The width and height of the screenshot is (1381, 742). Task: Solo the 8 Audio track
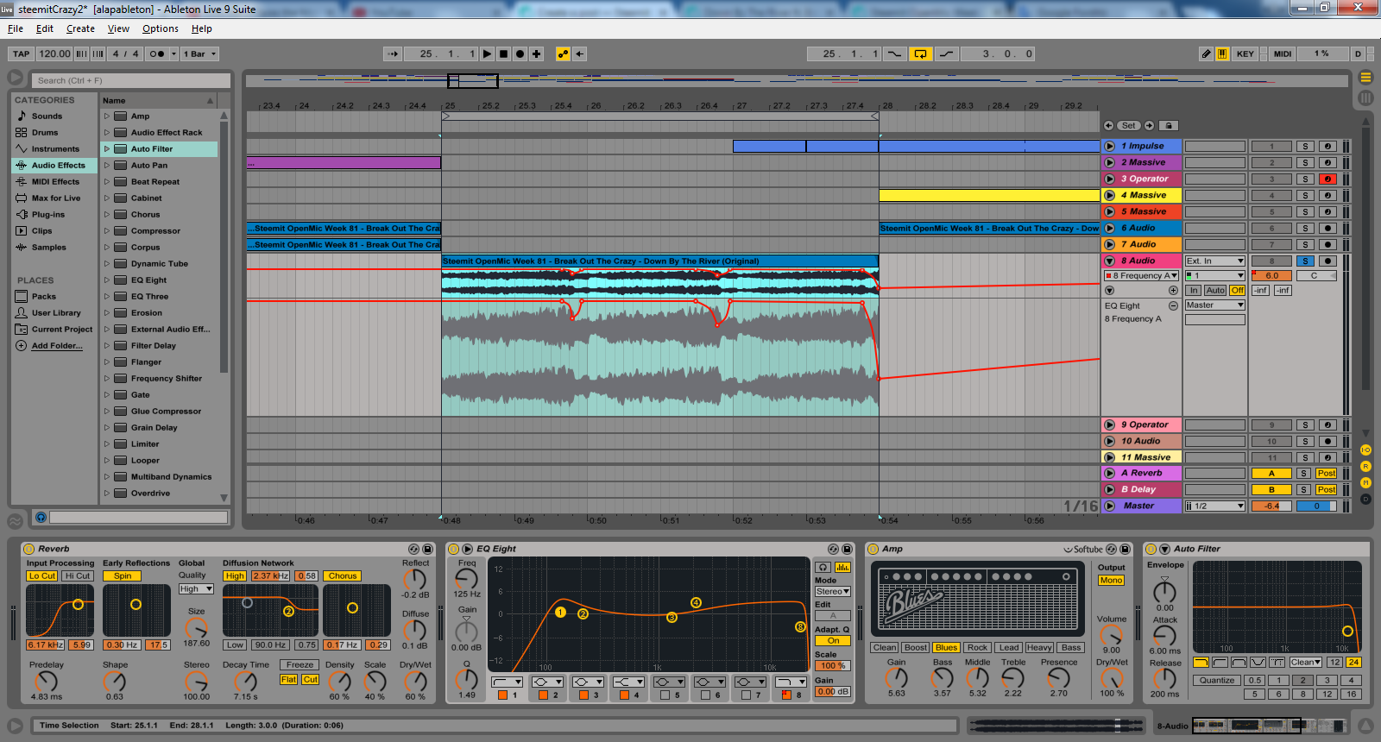(x=1306, y=261)
